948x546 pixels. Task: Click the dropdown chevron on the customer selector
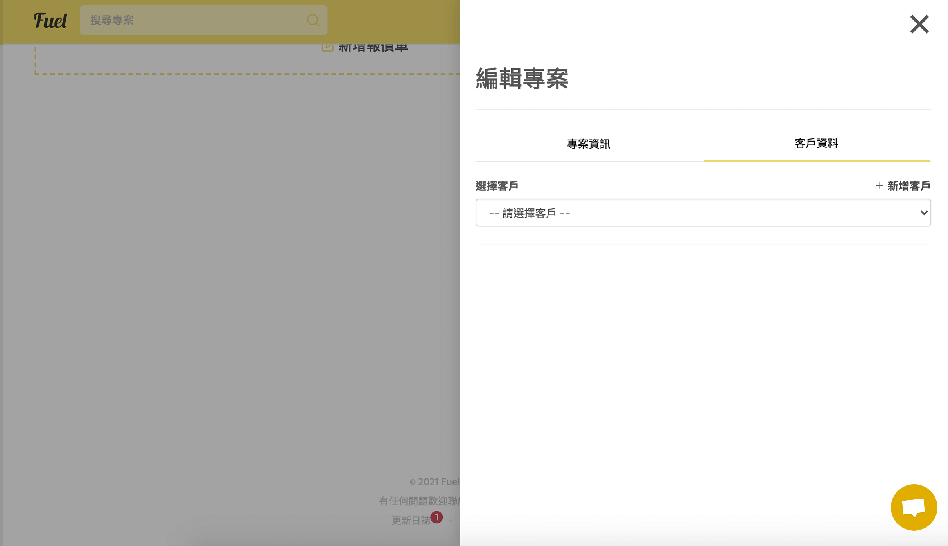click(924, 213)
